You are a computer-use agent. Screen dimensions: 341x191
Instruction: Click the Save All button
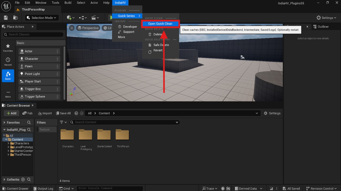point(63,113)
